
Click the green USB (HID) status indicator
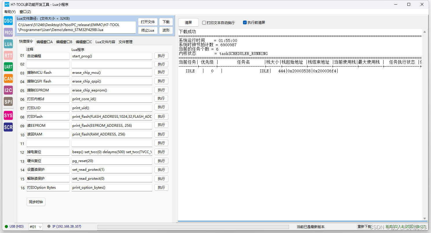click(x=6, y=227)
